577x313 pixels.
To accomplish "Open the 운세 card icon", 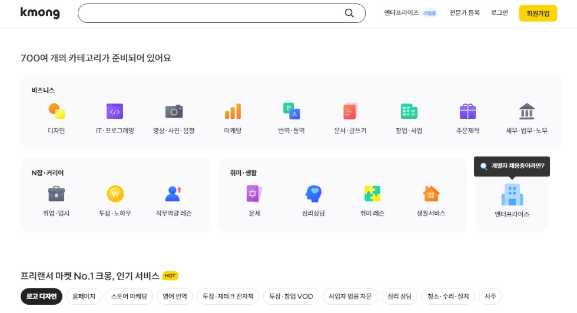I will tap(254, 194).
